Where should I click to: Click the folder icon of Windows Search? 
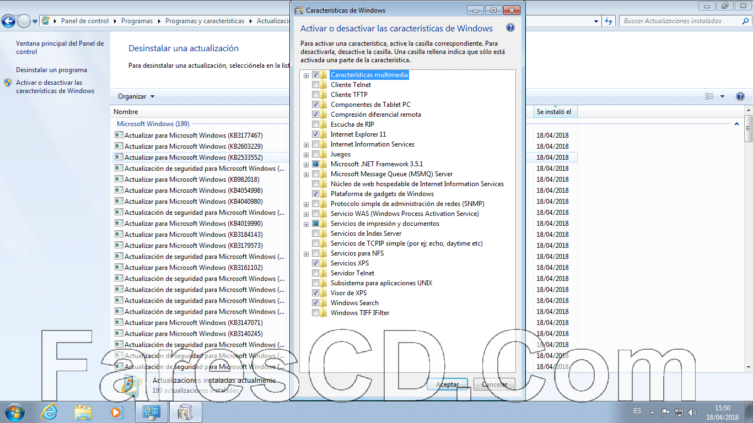[x=324, y=303]
